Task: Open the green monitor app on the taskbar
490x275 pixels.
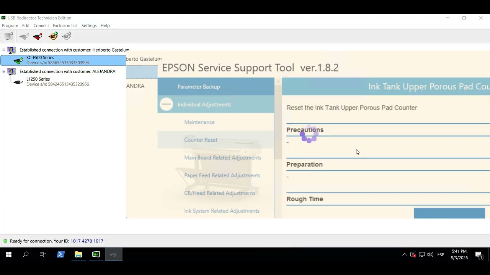Action: coord(96,254)
